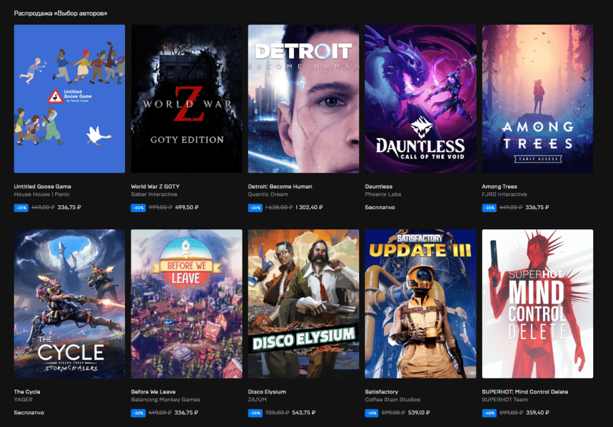Click The Cycle title link
Viewport: 613px width, 427px height.
pyautogui.click(x=27, y=392)
